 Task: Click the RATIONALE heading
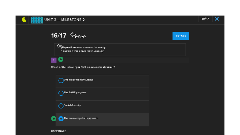[58, 131]
